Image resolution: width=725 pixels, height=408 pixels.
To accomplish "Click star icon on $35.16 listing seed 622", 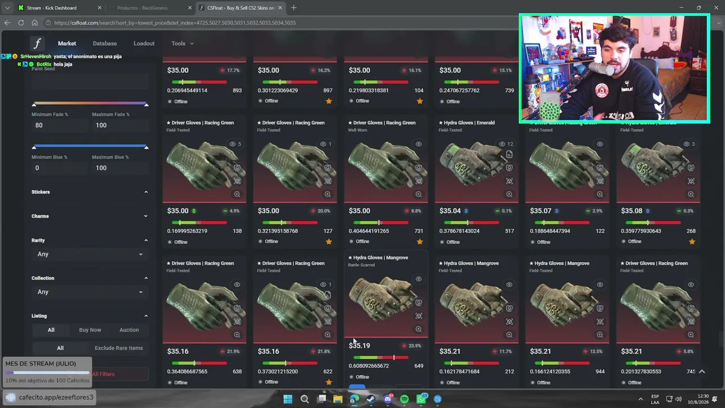I will pyautogui.click(x=329, y=382).
